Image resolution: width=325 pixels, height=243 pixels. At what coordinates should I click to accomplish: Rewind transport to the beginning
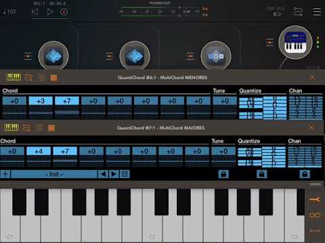coord(35,12)
